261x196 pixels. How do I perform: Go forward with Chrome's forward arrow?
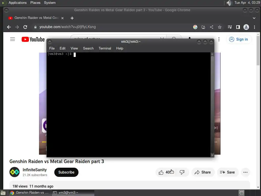coord(17,27)
